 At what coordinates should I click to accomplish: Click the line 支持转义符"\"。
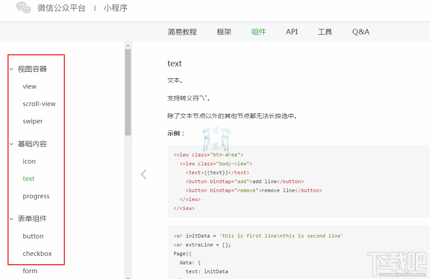pyautogui.click(x=189, y=98)
